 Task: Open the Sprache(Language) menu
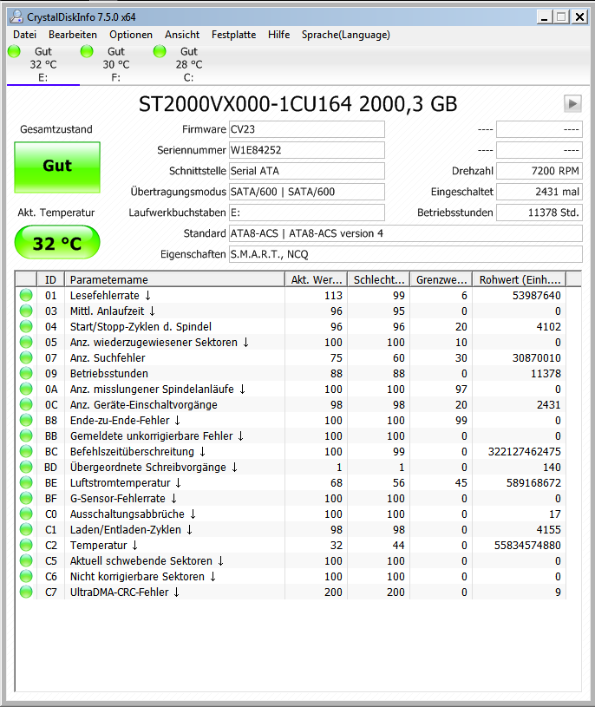(x=346, y=35)
